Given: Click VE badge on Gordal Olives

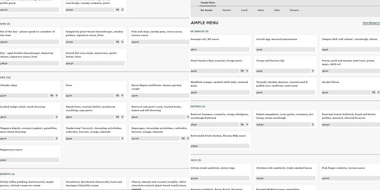Looking at the screenshot, I should tap(373, 93).
